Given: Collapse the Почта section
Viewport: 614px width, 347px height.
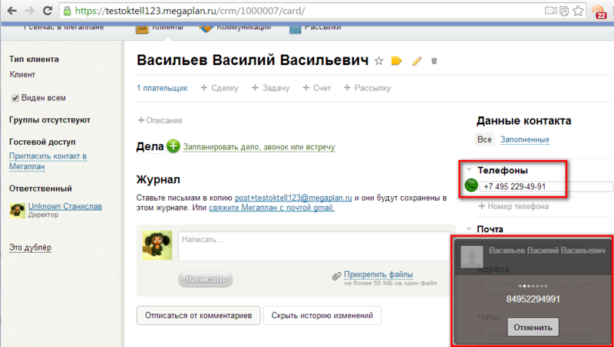Looking at the screenshot, I should tap(469, 229).
